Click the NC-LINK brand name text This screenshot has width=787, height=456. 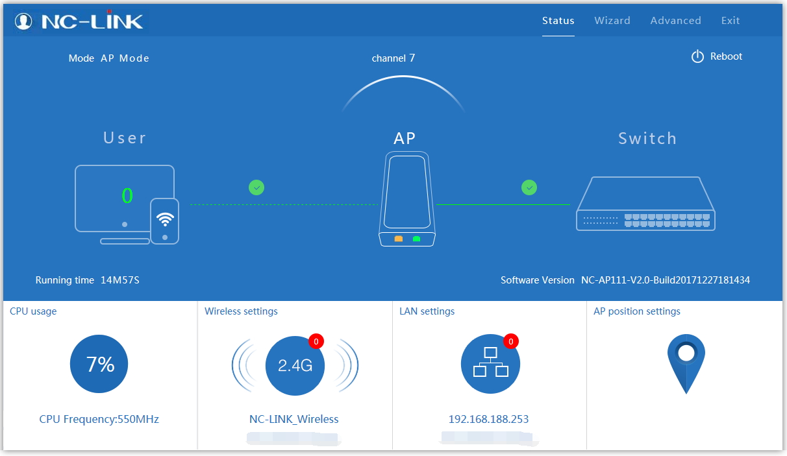[x=92, y=21]
